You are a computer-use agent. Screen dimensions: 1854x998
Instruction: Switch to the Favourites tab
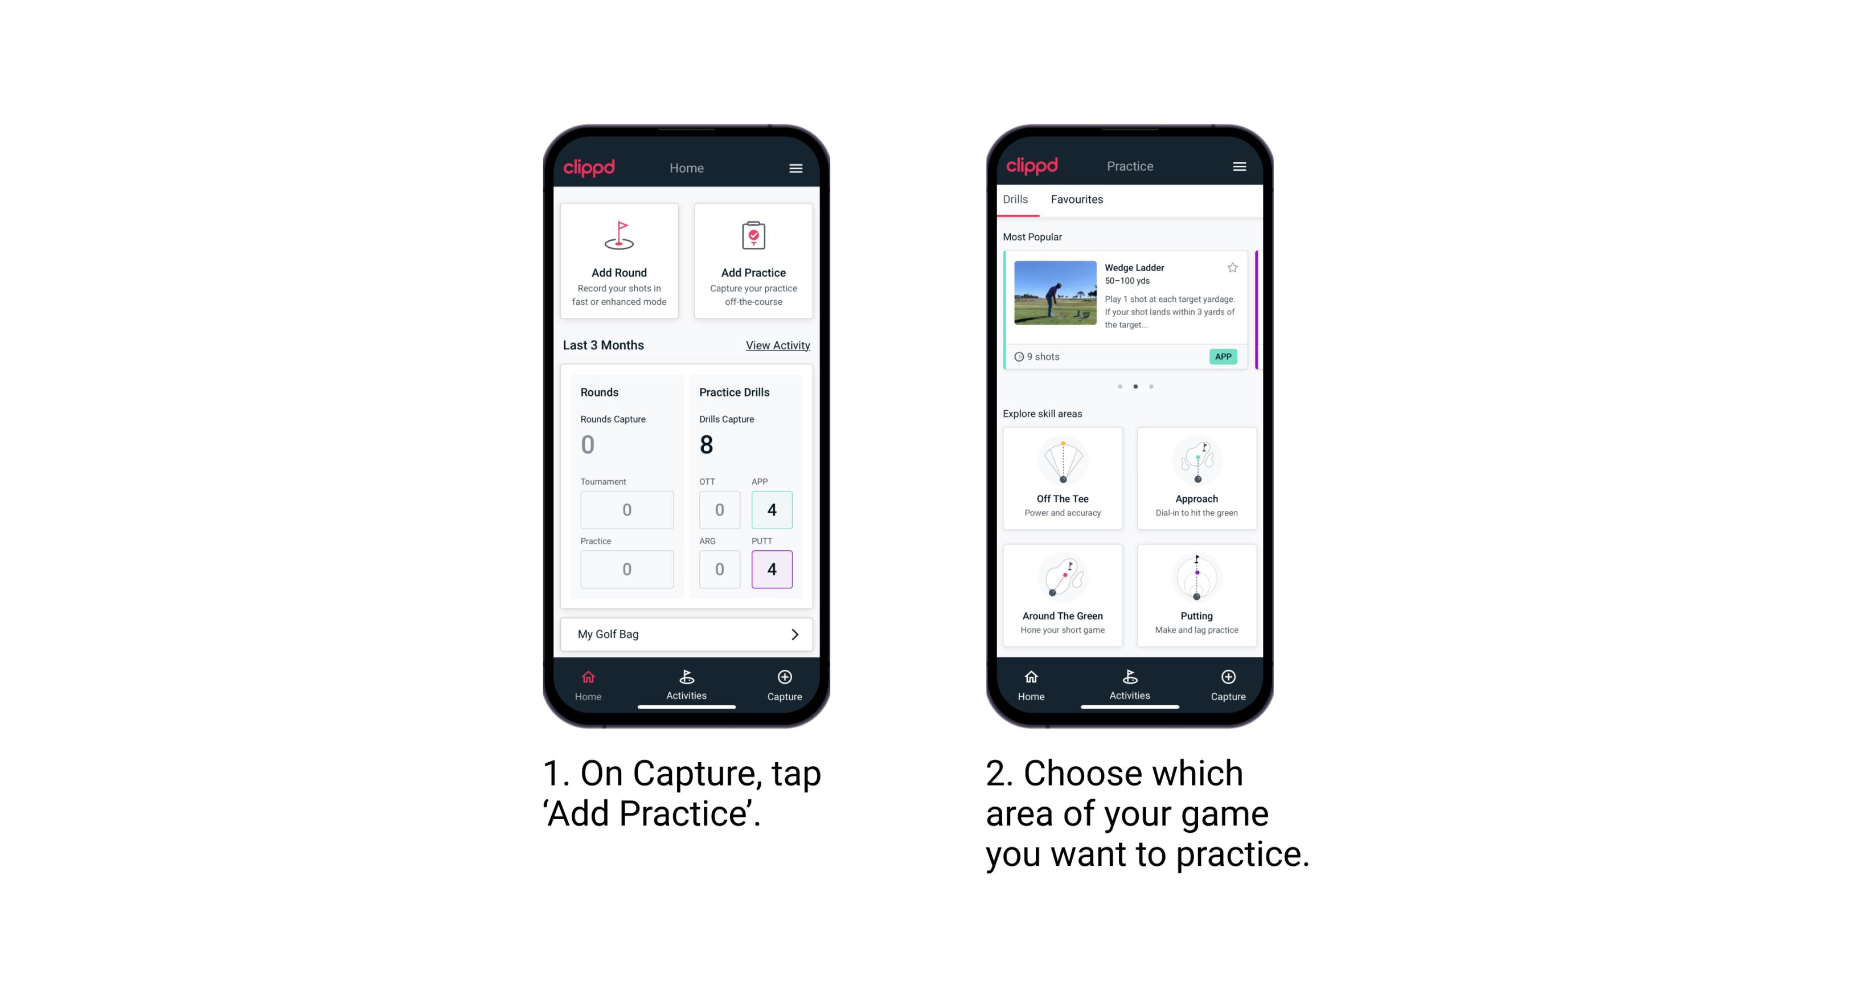tap(1078, 199)
